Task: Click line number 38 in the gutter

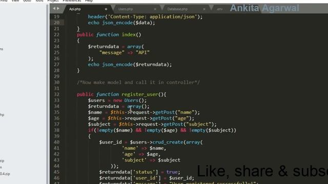Action: pyautogui.click(x=56, y=130)
